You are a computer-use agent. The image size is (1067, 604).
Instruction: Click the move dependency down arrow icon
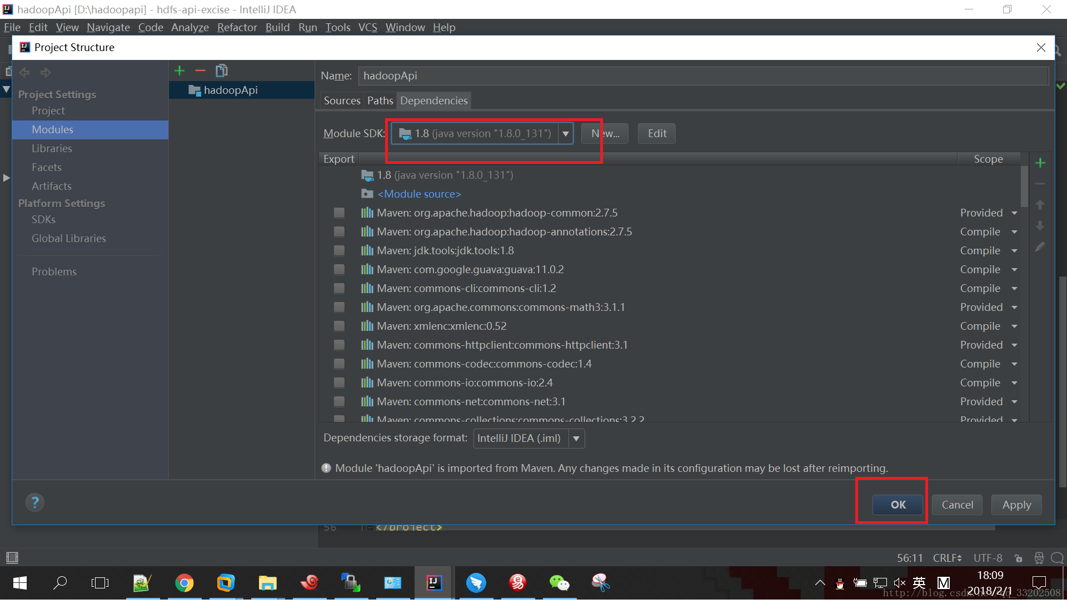pos(1040,226)
